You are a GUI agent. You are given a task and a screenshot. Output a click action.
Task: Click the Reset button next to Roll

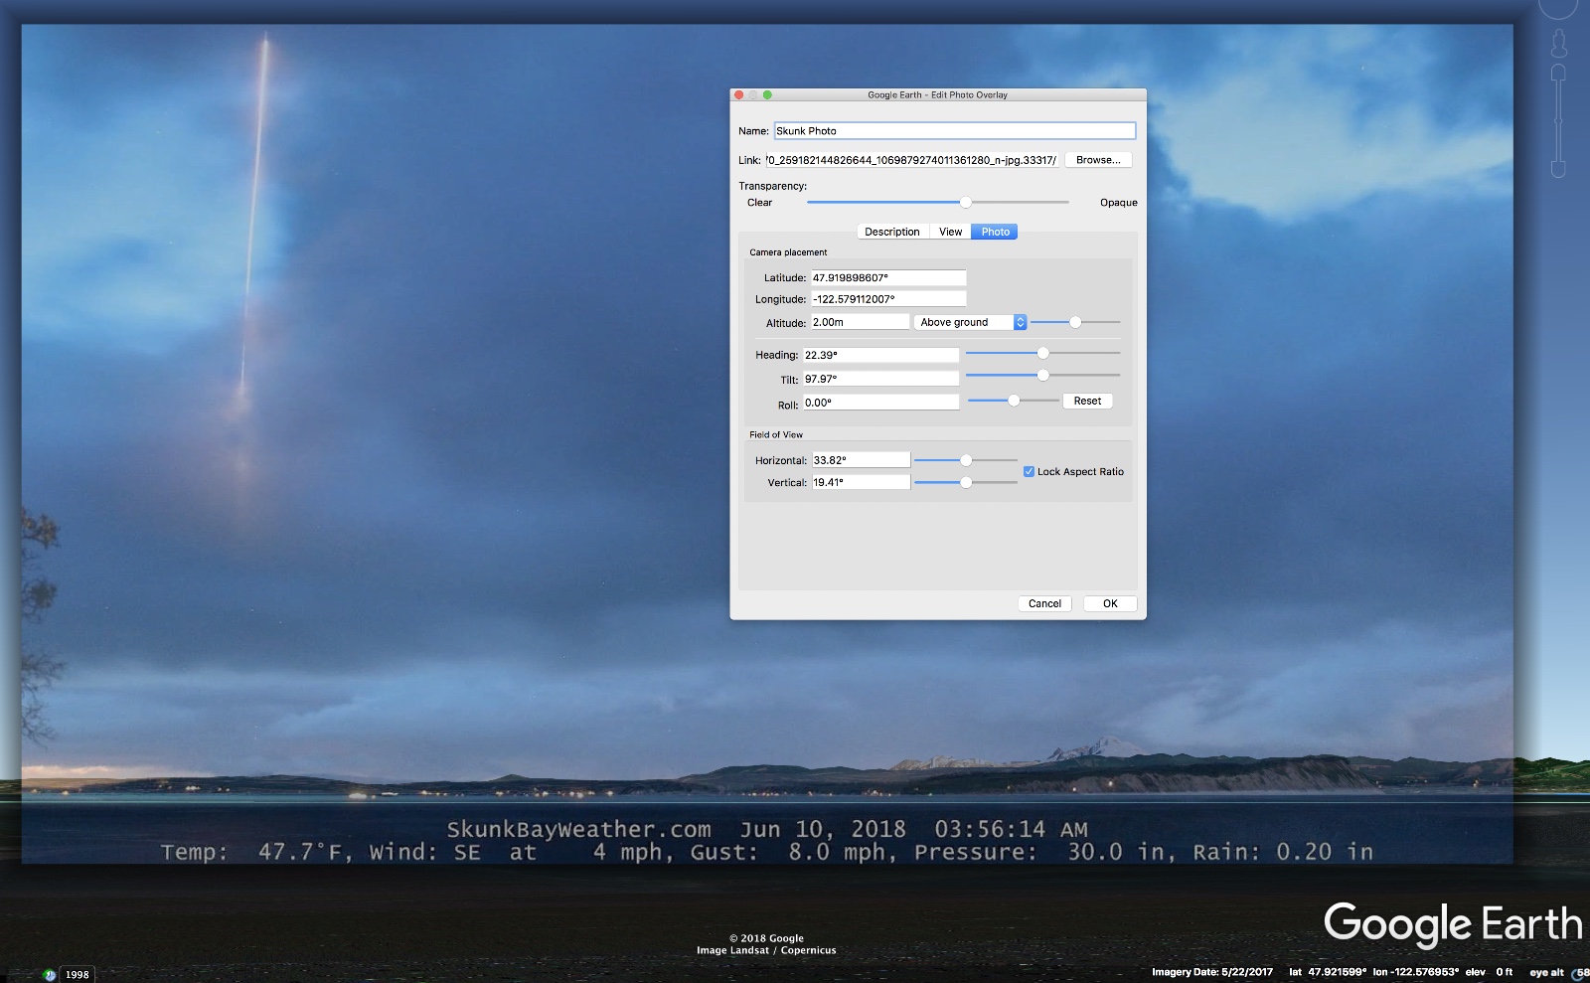click(1087, 402)
